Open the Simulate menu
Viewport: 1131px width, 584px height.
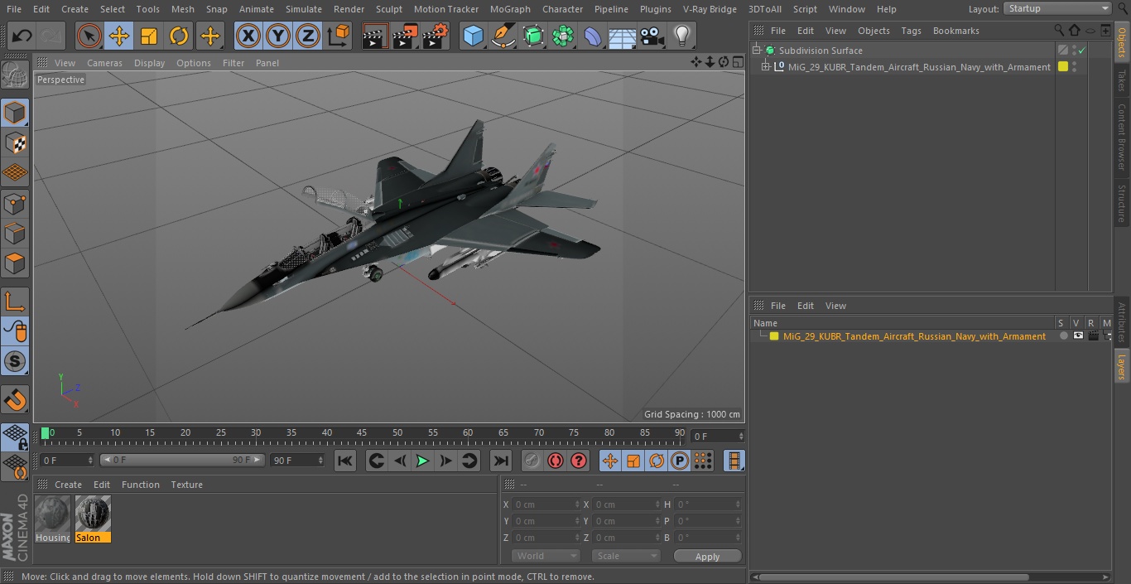[304, 9]
